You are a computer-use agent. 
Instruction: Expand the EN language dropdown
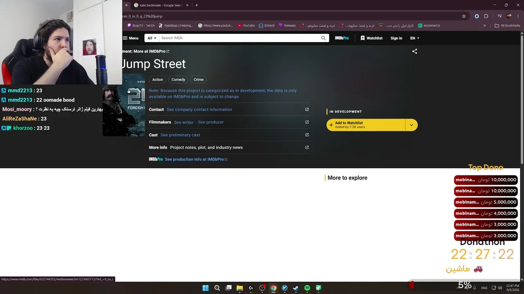415,38
